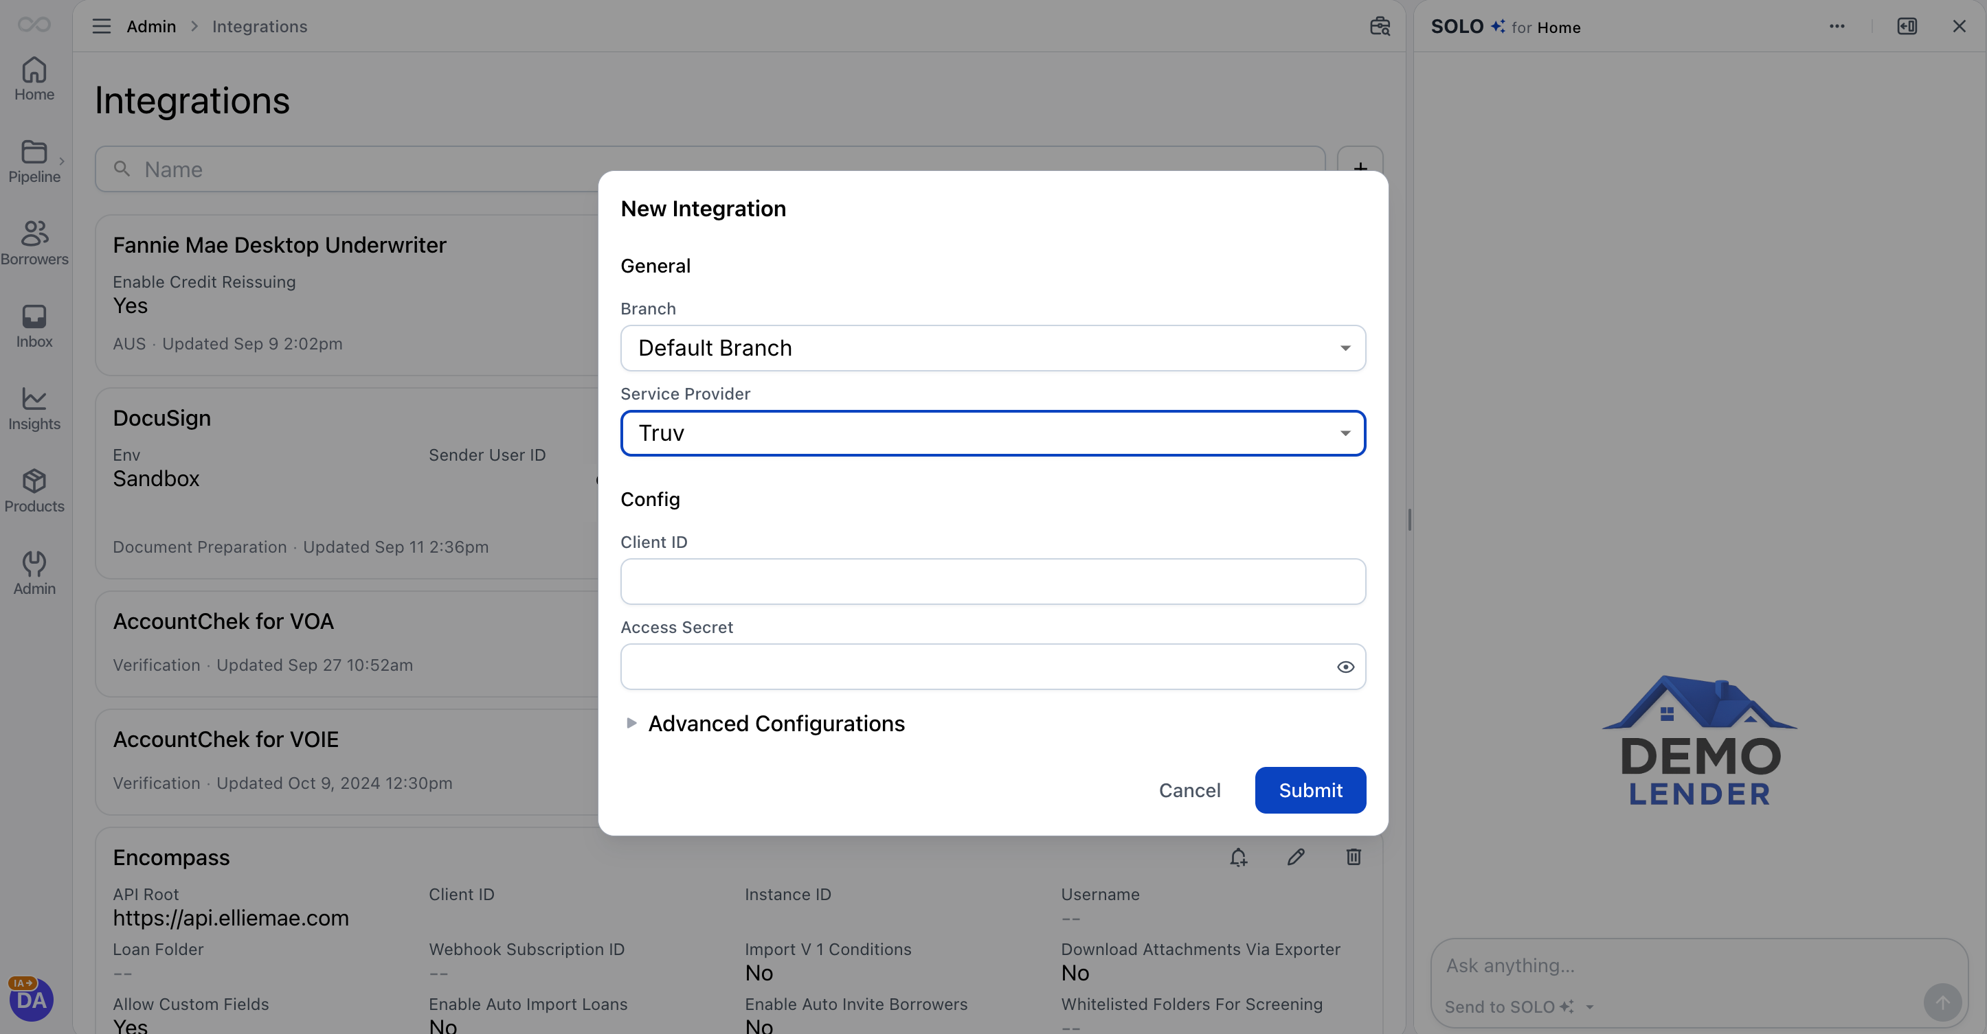Image resolution: width=1987 pixels, height=1034 pixels.
Task: Click the Encompass notification bell icon
Action: pos(1238,857)
